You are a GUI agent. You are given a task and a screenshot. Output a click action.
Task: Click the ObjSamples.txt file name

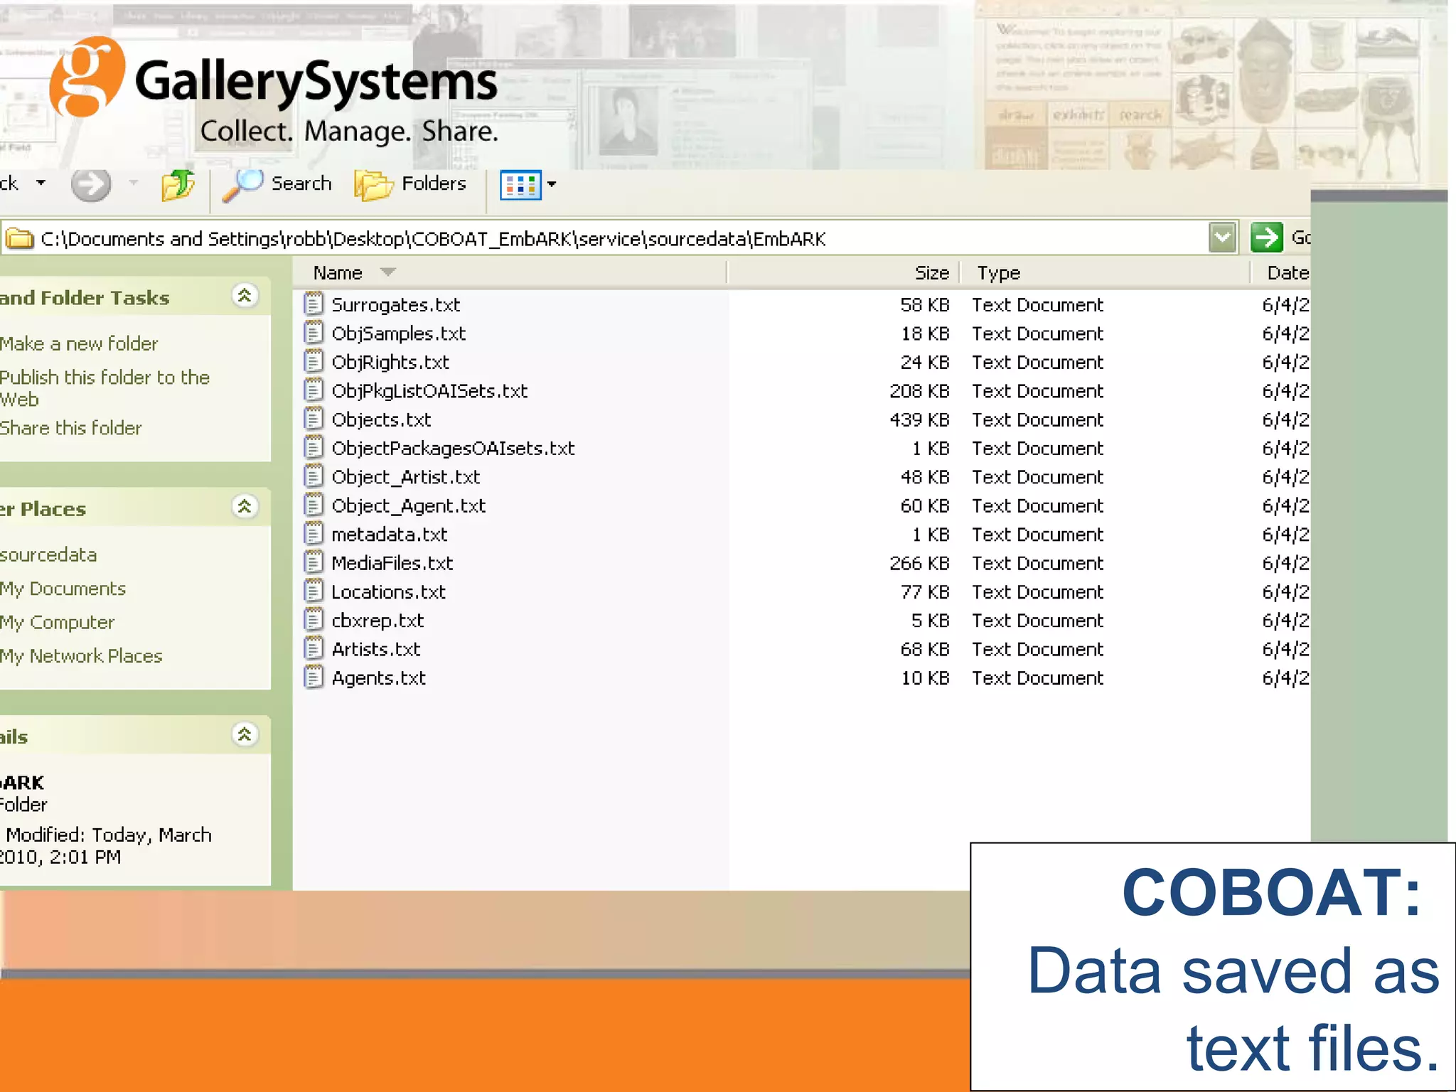399,333
